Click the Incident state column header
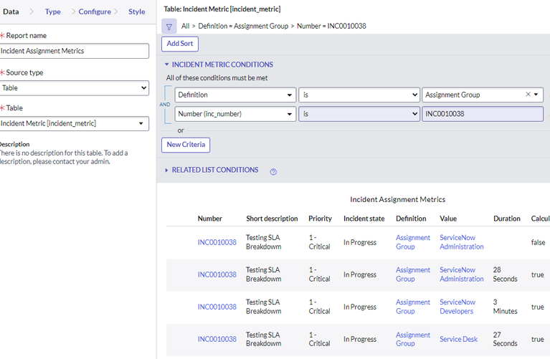This screenshot has height=359, width=550. click(364, 219)
